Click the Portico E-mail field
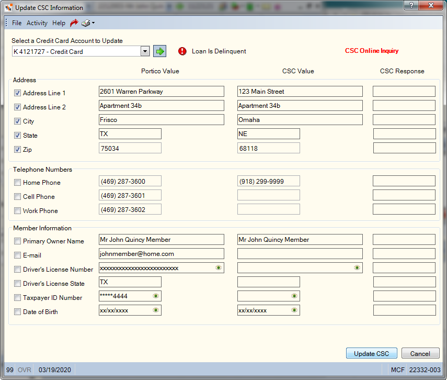447x380 pixels. coord(162,253)
